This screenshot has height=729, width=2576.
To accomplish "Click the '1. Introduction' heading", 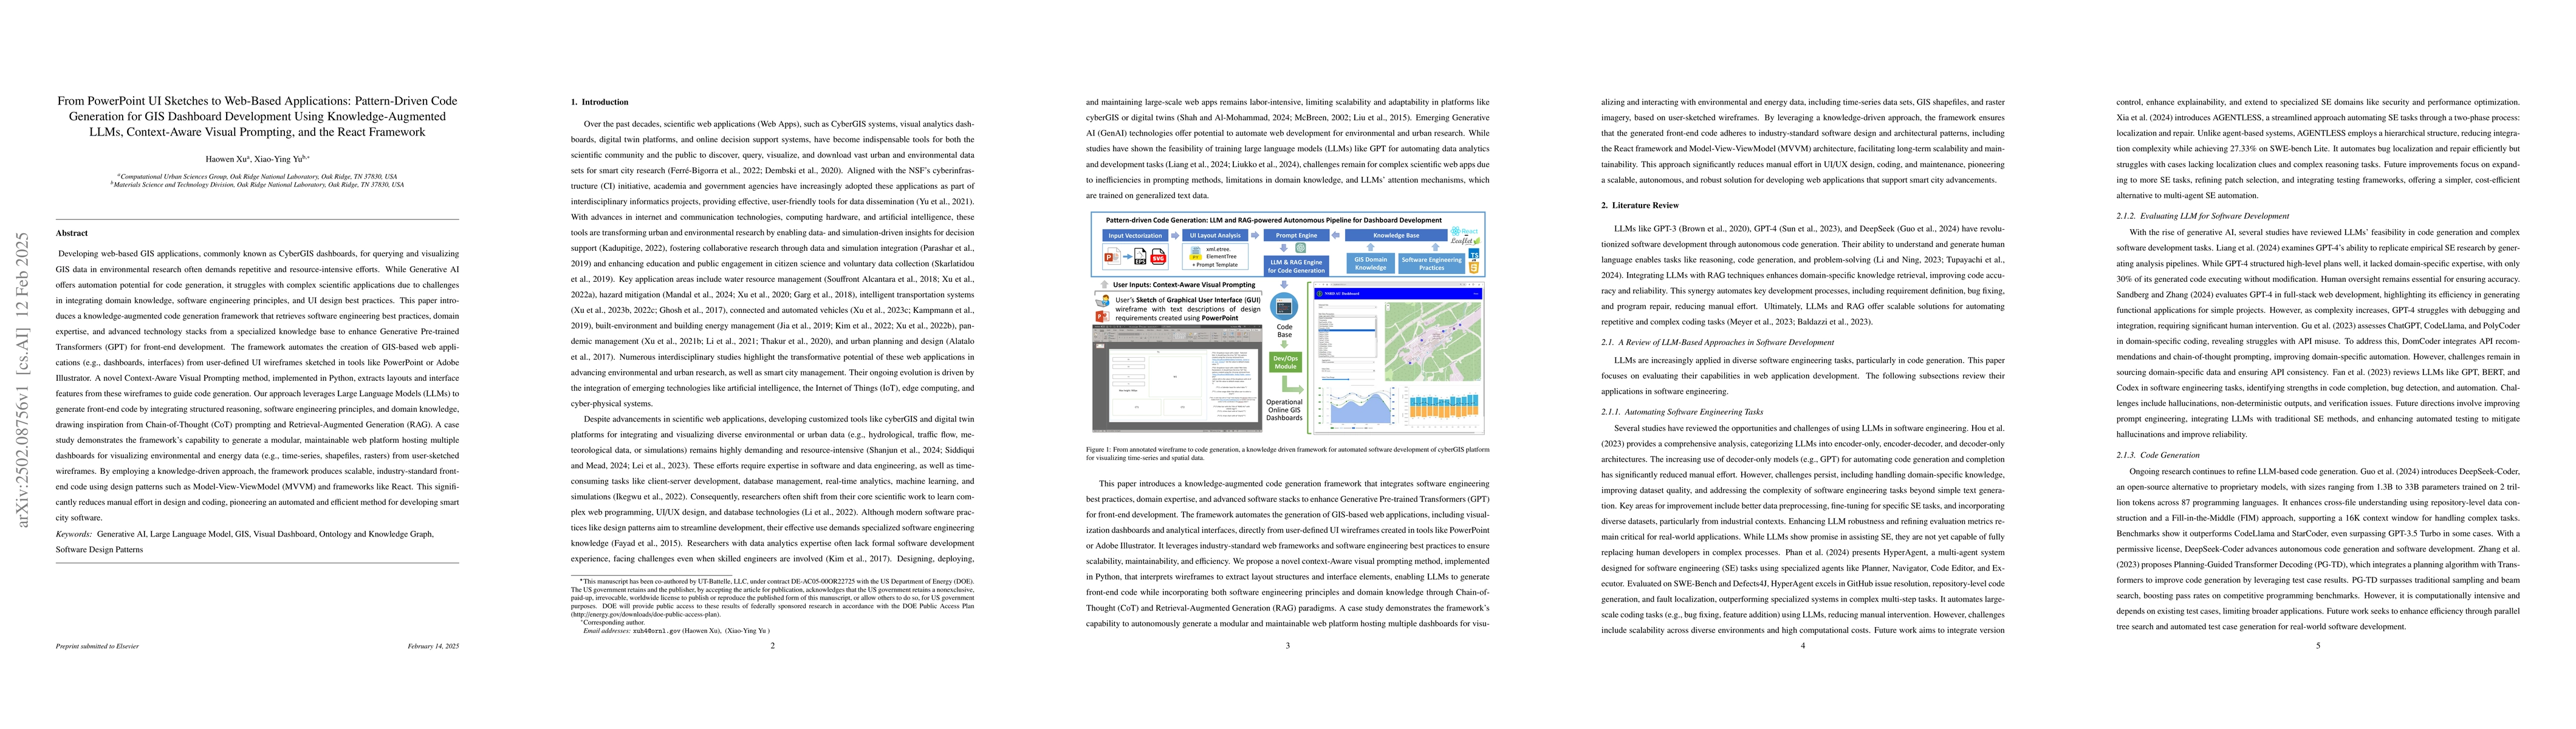I will (x=600, y=102).
